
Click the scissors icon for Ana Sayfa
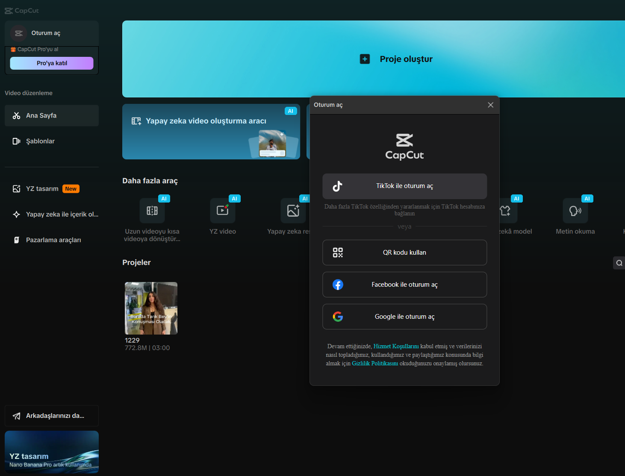pos(17,115)
